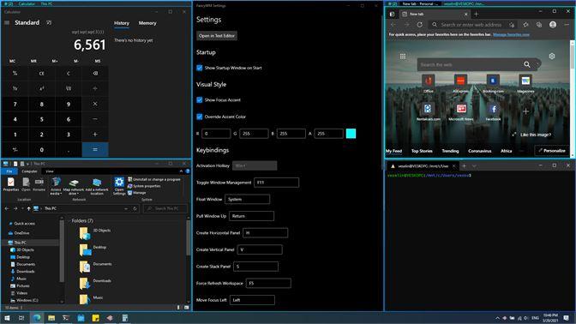Switch to Calculator's Memory tab
576x324 pixels.
click(147, 23)
